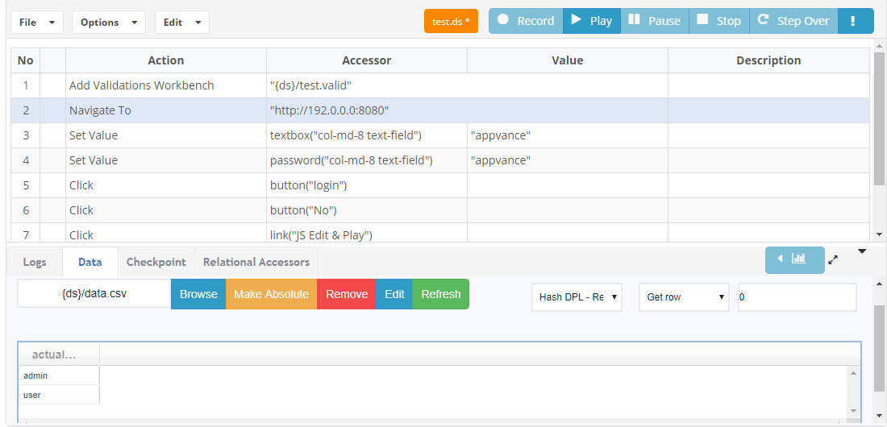Click the Make Absolute button
Viewport: 887px width, 427px height.
(x=272, y=294)
